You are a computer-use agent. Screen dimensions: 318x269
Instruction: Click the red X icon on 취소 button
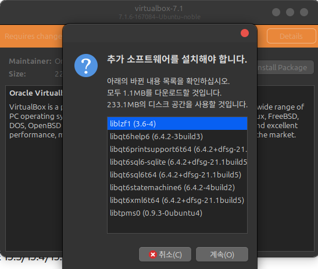coord(153,255)
